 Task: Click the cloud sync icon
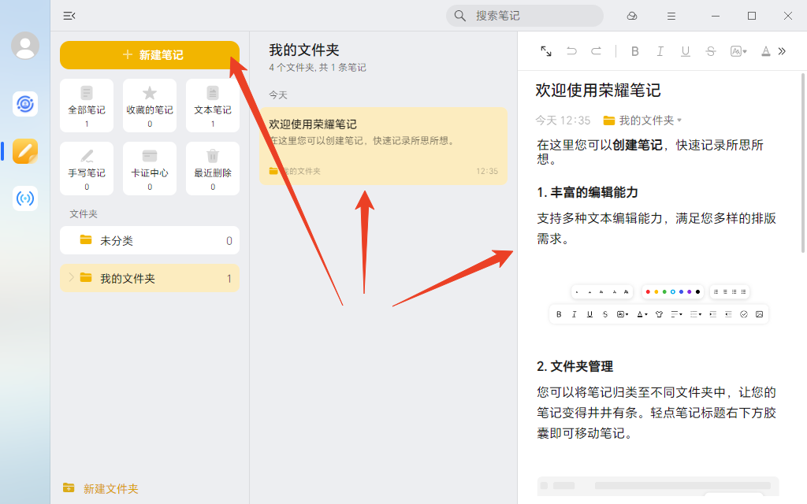coord(631,15)
